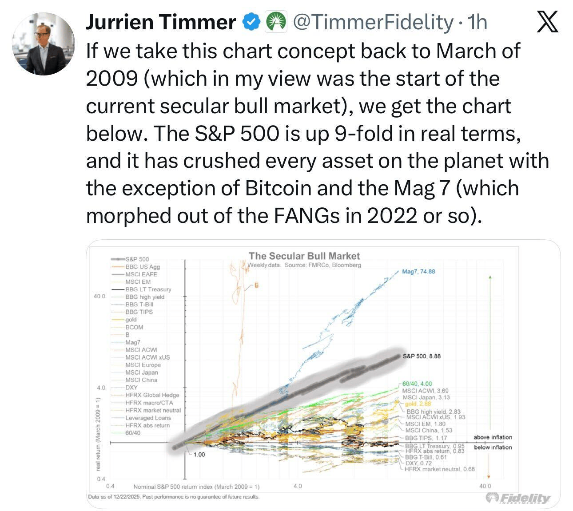Click the S&P 500 legend line swatch
This screenshot has width=573, height=511.
point(118,259)
